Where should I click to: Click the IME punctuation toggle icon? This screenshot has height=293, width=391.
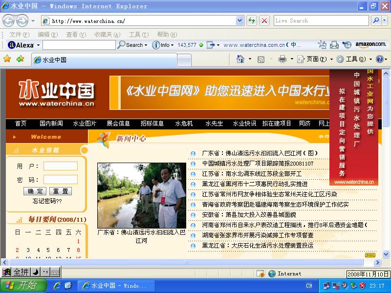[x=45, y=272]
